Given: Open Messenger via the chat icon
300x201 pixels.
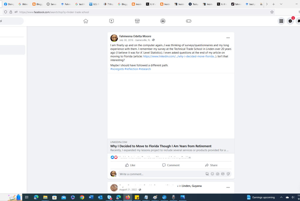Looking at the screenshot, I should [x=290, y=21].
